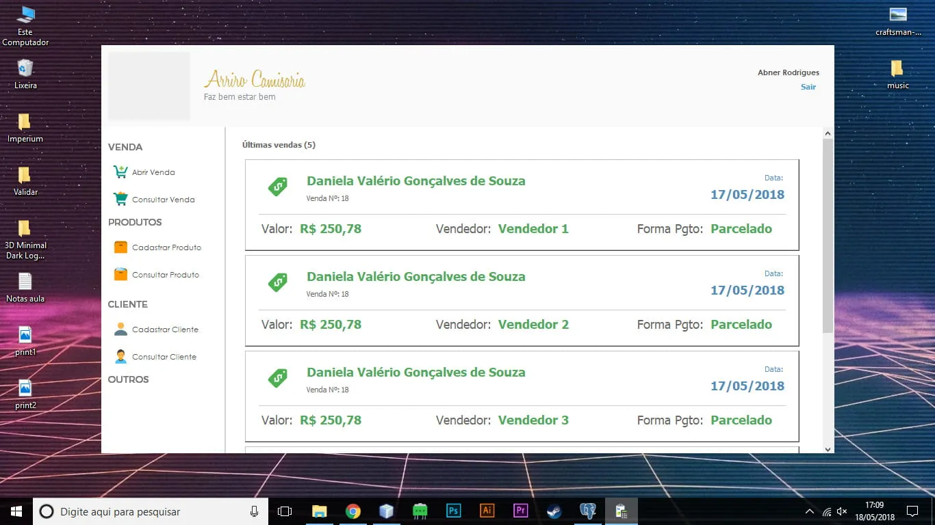Image resolution: width=935 pixels, height=525 pixels.
Task: Open Illustrator from the taskbar
Action: click(487, 511)
